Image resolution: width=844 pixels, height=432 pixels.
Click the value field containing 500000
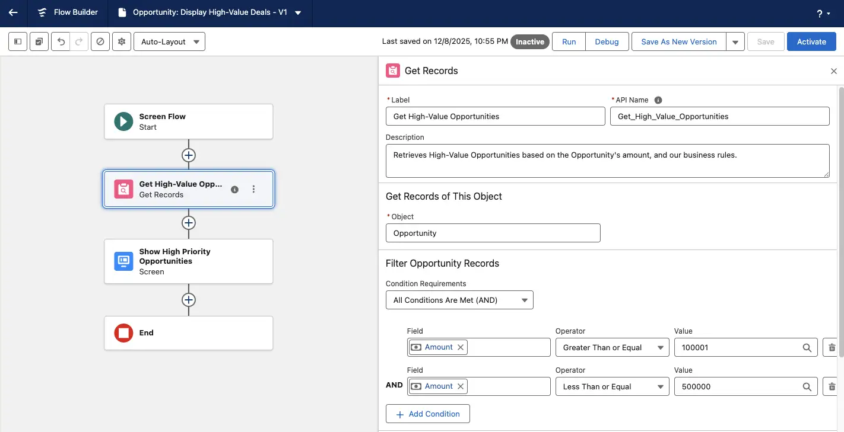tap(746, 386)
